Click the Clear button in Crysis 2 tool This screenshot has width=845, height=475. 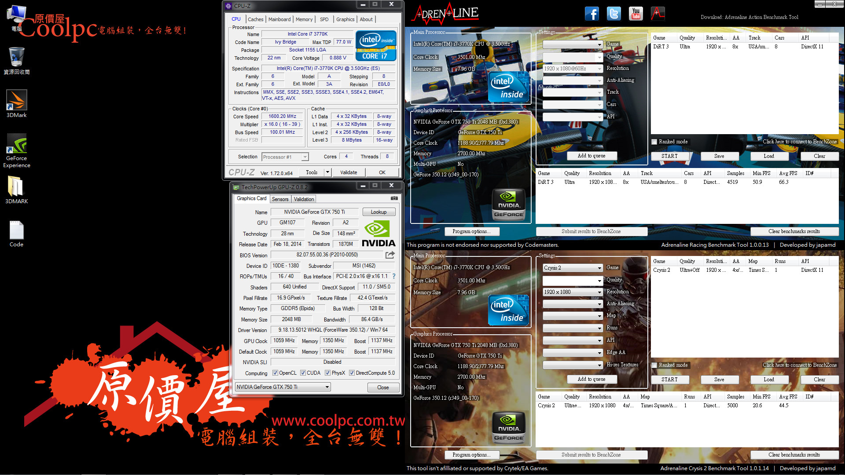point(819,380)
